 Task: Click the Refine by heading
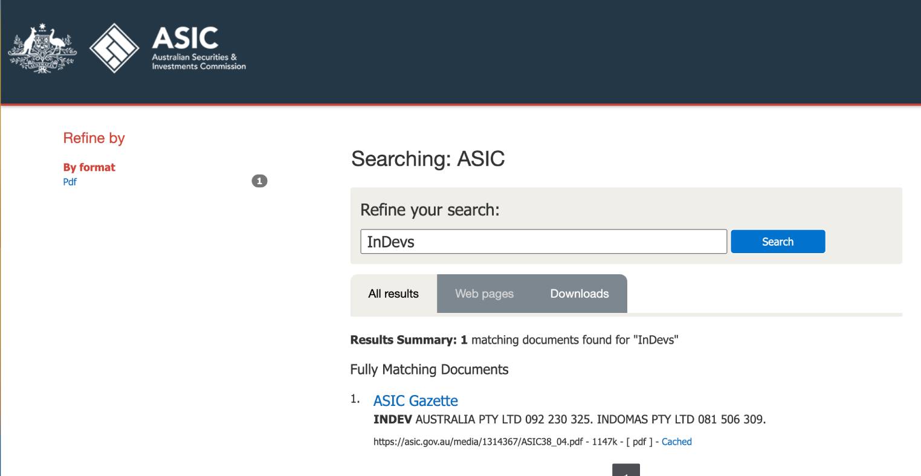click(94, 138)
